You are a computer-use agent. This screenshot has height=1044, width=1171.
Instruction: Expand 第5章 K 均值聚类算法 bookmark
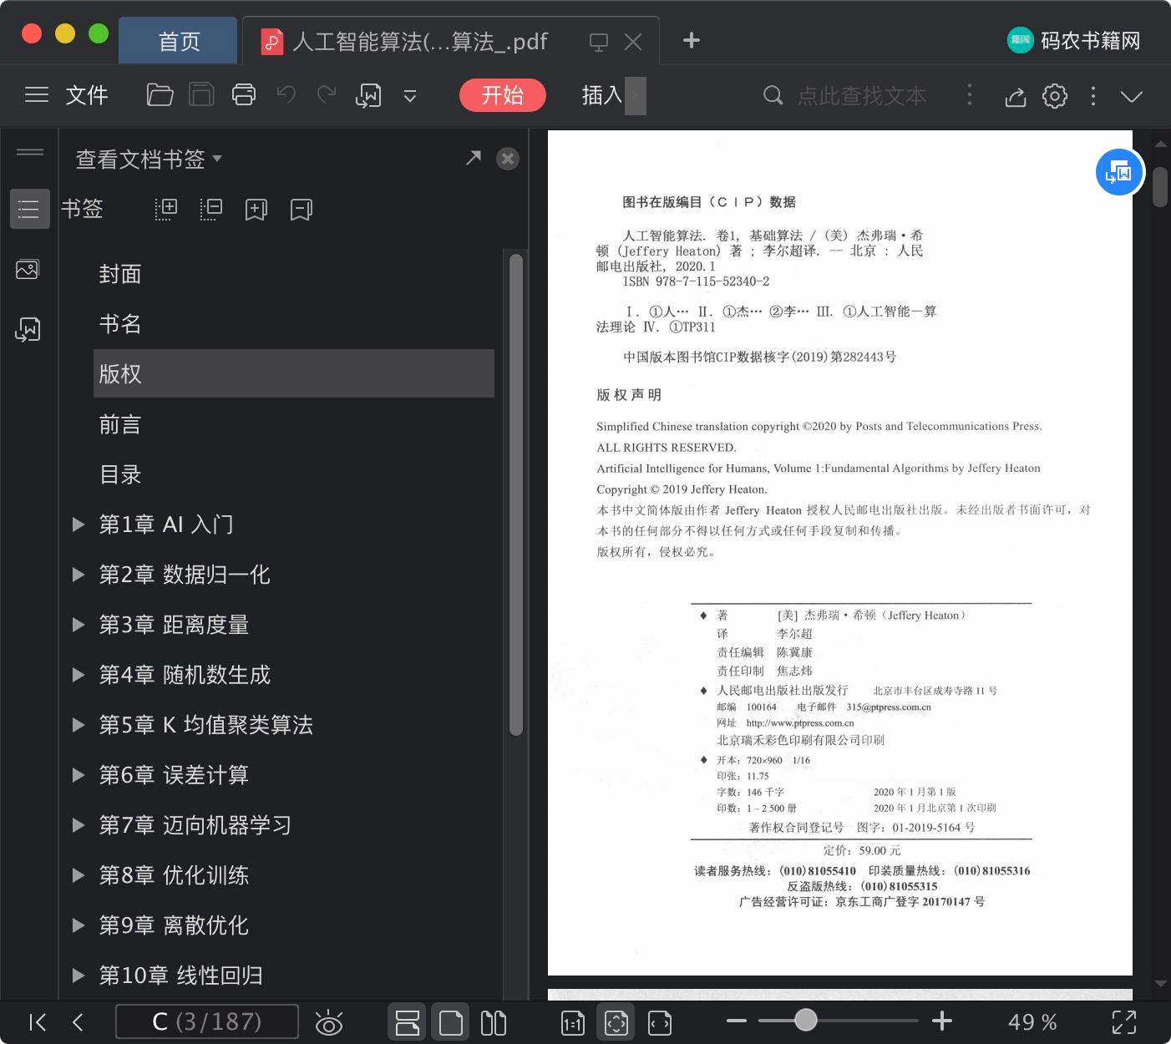click(79, 725)
